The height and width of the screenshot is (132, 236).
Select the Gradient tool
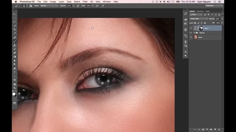pos(15,57)
